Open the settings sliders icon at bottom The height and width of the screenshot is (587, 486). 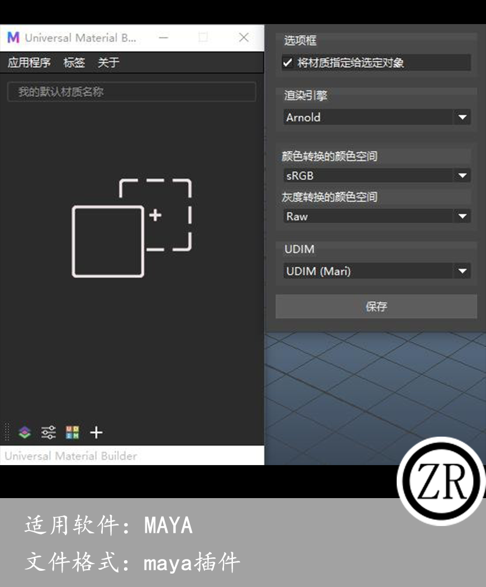[x=49, y=432]
